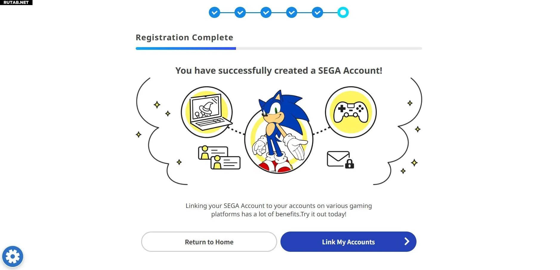Click the blue settings gear icon

click(x=13, y=256)
